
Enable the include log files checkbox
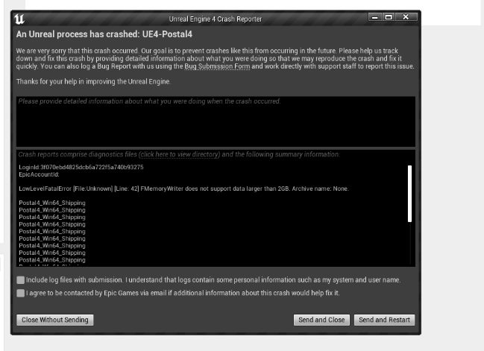(x=20, y=280)
